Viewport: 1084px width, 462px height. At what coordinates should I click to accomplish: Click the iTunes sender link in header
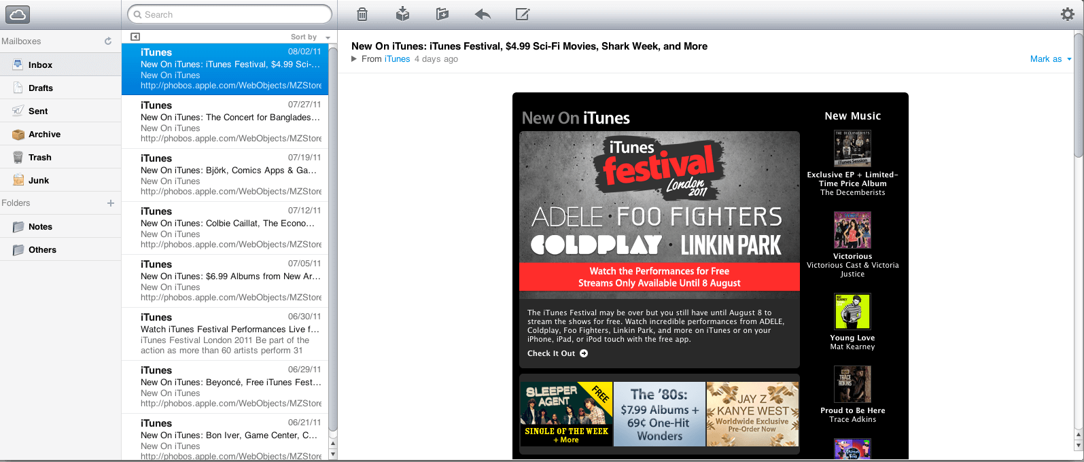pos(397,59)
